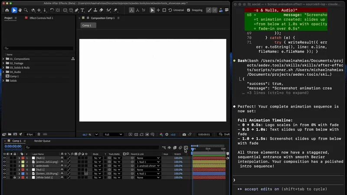
Task: Expand properties of the aedev.tools layer
Action: pyautogui.click(x=19, y=166)
